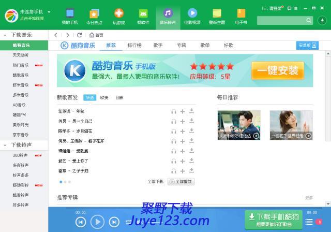Switch to the 专辑 tab
This screenshot has height=232, width=331.
182,45
